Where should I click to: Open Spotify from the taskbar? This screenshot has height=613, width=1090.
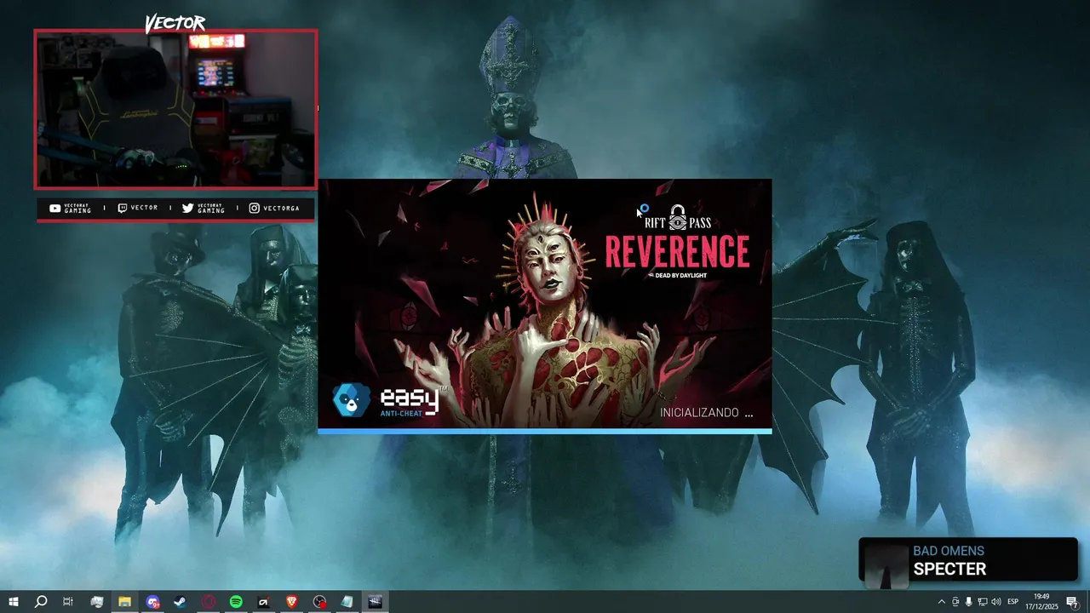(x=236, y=602)
